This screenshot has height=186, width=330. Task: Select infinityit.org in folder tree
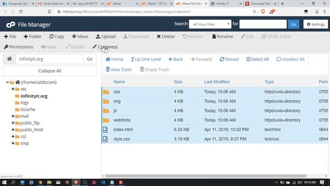point(34,96)
